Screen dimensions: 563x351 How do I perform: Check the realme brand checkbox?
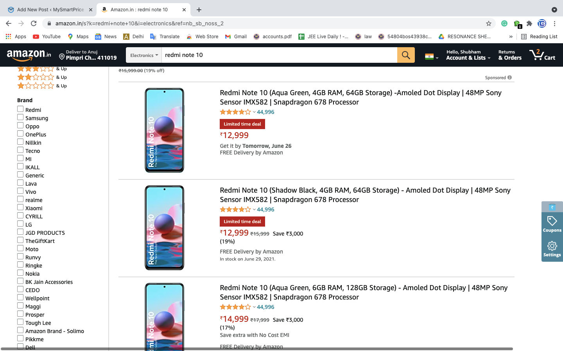point(20,199)
